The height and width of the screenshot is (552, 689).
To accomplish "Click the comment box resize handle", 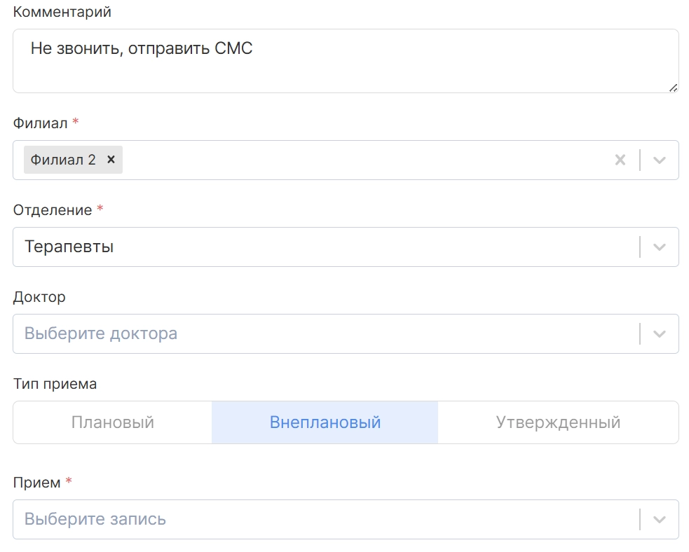I will tap(673, 88).
